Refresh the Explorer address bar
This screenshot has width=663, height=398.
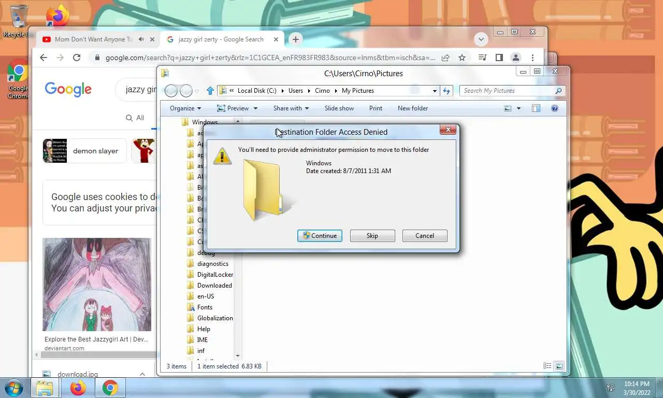pyautogui.click(x=446, y=91)
